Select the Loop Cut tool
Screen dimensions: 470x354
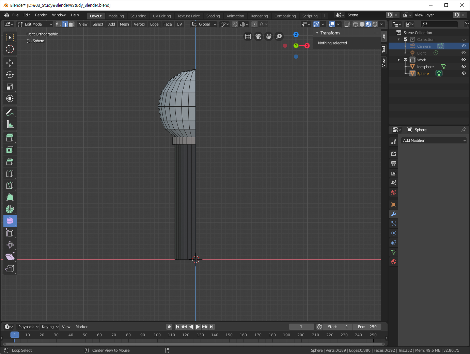pos(10,173)
